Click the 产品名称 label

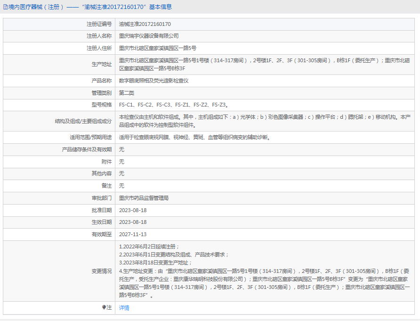pyautogui.click(x=102, y=81)
